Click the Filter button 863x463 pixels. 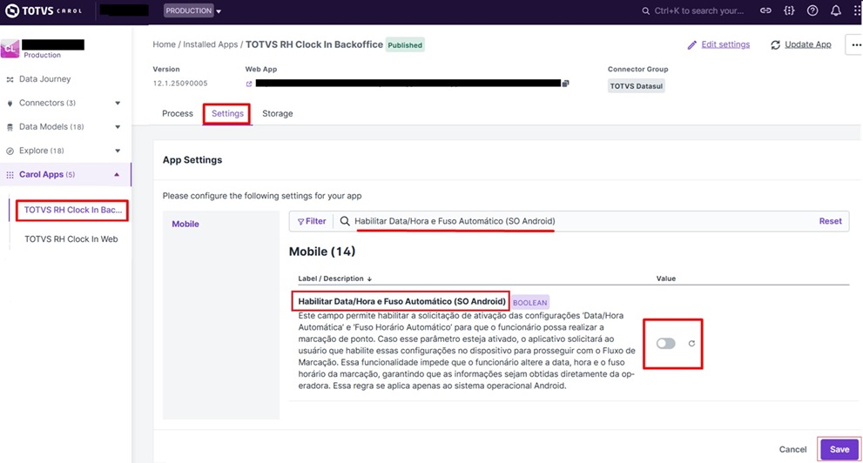click(x=312, y=221)
